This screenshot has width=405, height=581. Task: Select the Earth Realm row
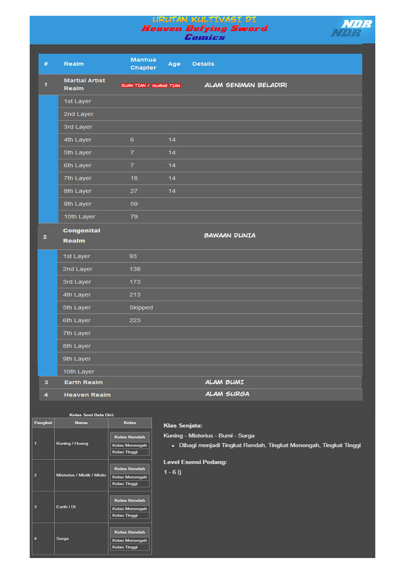(x=83, y=383)
